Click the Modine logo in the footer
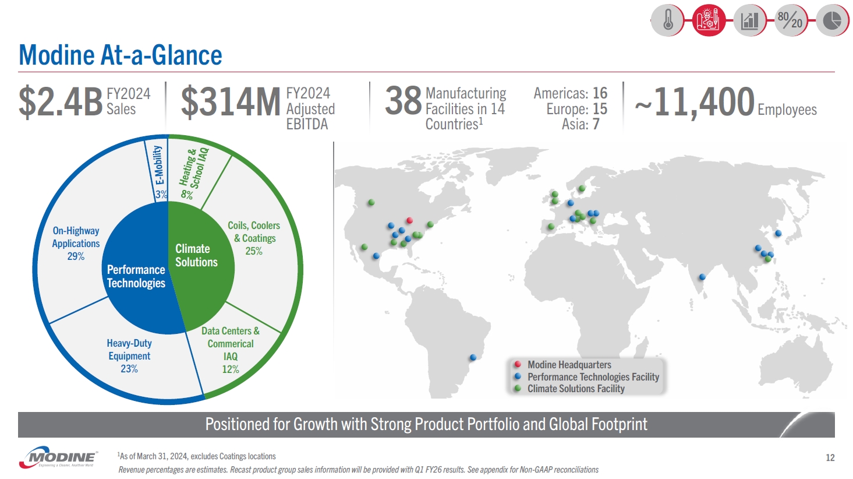Screen dimensions: 853x479 pos(58,457)
